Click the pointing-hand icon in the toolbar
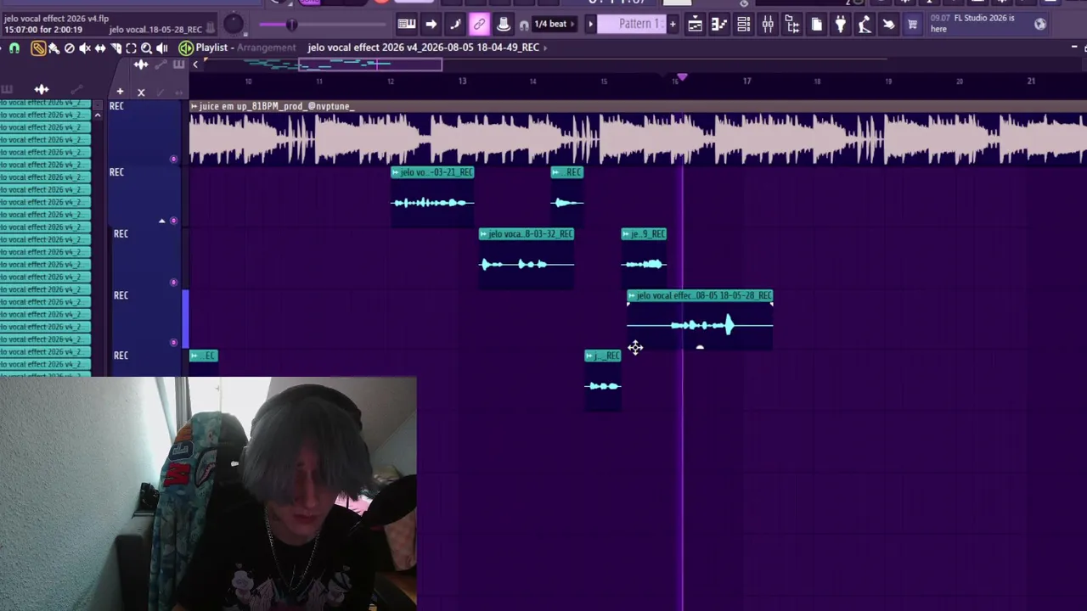Screen dimensions: 1087x611 coord(888,24)
